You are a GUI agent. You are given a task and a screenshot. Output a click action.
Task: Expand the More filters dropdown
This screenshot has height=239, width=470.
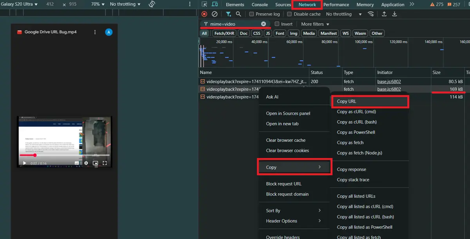(x=315, y=24)
